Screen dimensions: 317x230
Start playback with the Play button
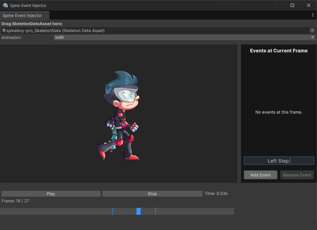51,193
